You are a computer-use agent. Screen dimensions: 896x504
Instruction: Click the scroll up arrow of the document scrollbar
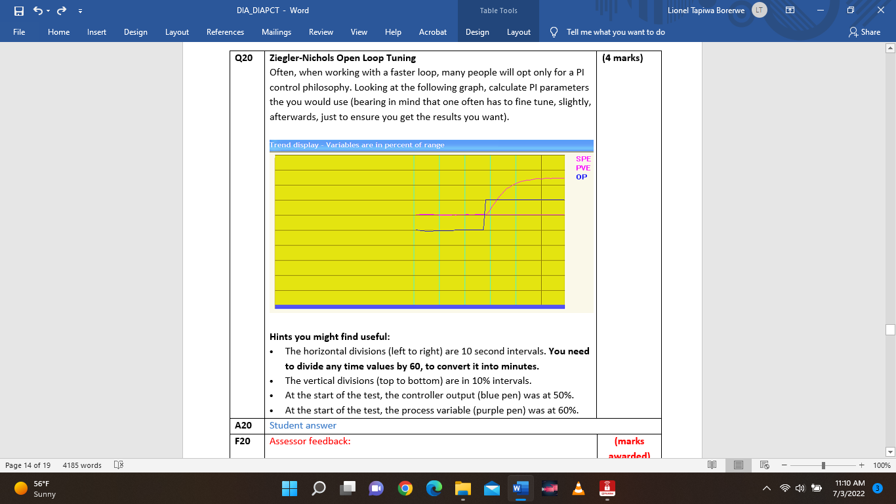[x=890, y=48]
